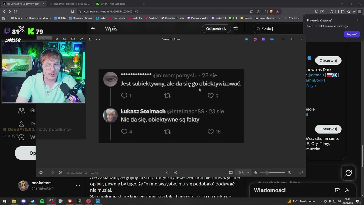Open Clipchamp icon in Photos title bar
Screen dimensions: 364x205
pyautogui.click(x=263, y=39)
